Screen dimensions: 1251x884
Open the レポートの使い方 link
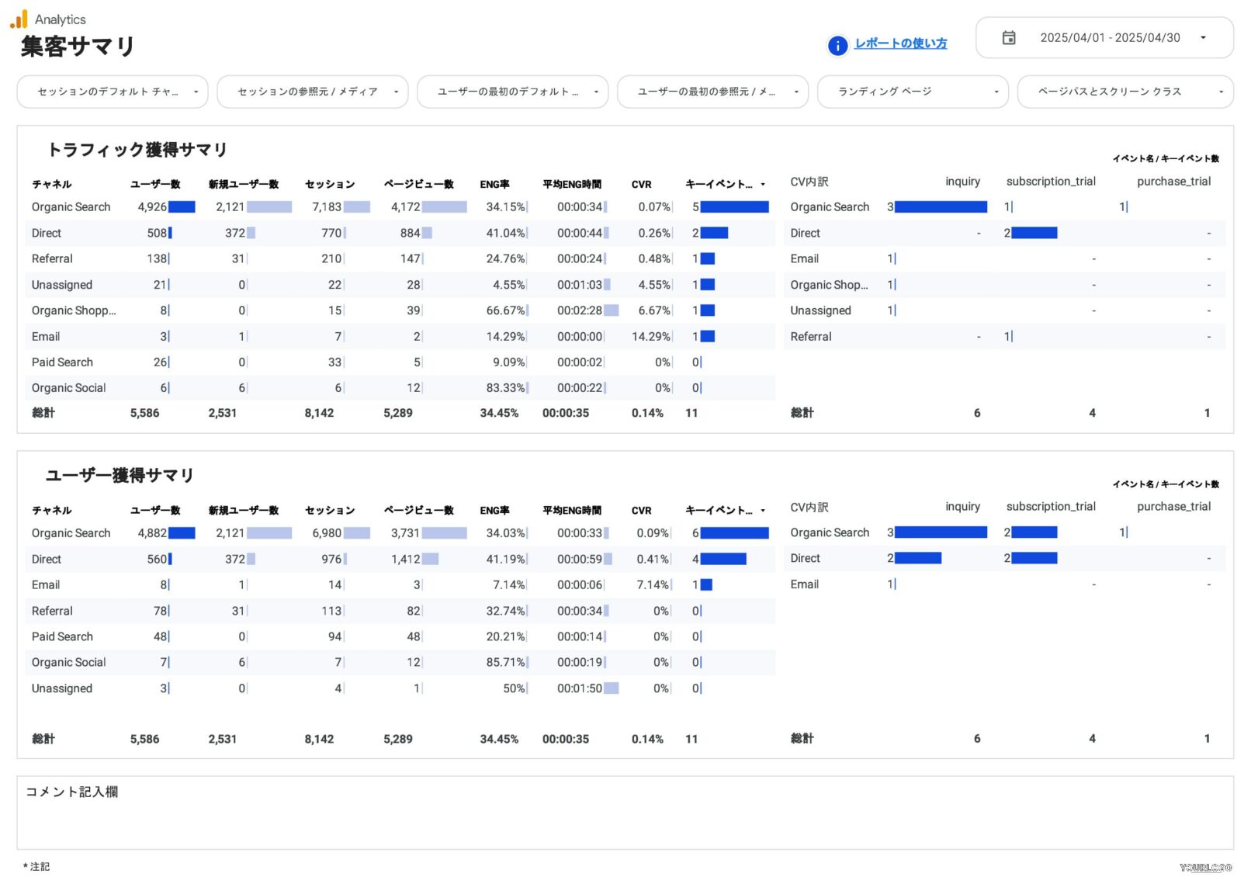click(900, 44)
